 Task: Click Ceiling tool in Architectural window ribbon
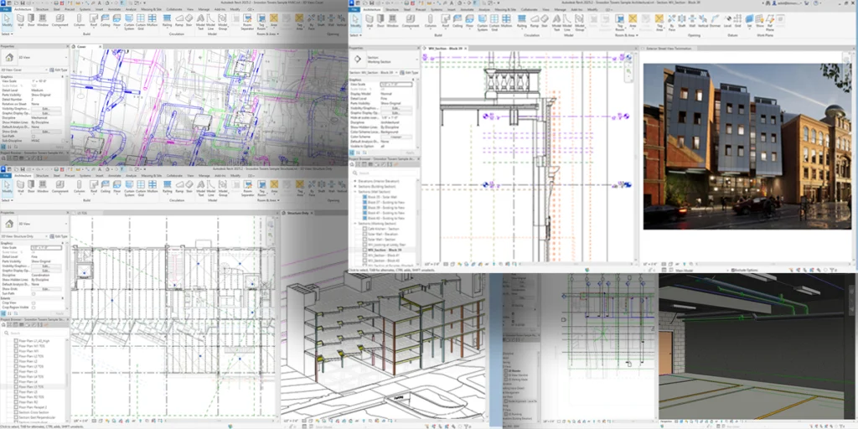457,21
